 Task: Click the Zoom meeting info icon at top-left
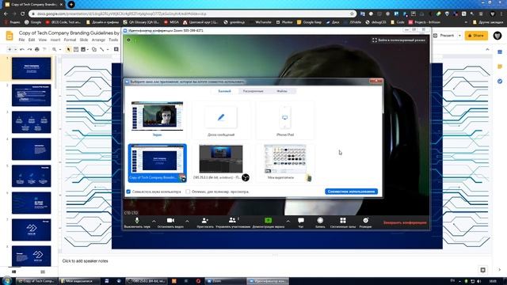pyautogui.click(x=128, y=40)
